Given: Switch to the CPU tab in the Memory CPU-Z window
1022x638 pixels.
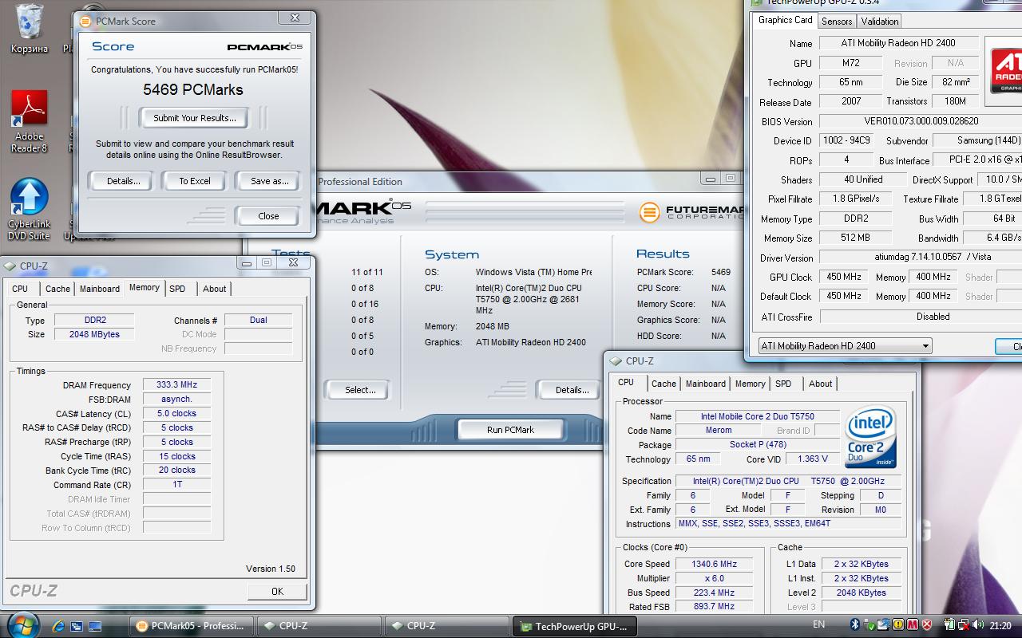Looking at the screenshot, I should [20, 289].
